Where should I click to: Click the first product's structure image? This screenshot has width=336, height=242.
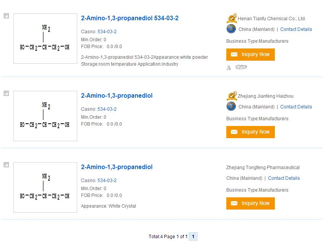[x=45, y=39]
